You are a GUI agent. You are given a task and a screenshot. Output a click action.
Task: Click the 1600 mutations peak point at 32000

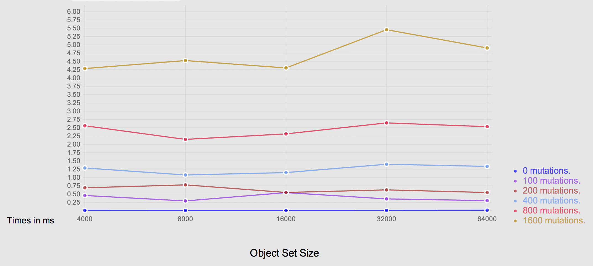point(387,30)
